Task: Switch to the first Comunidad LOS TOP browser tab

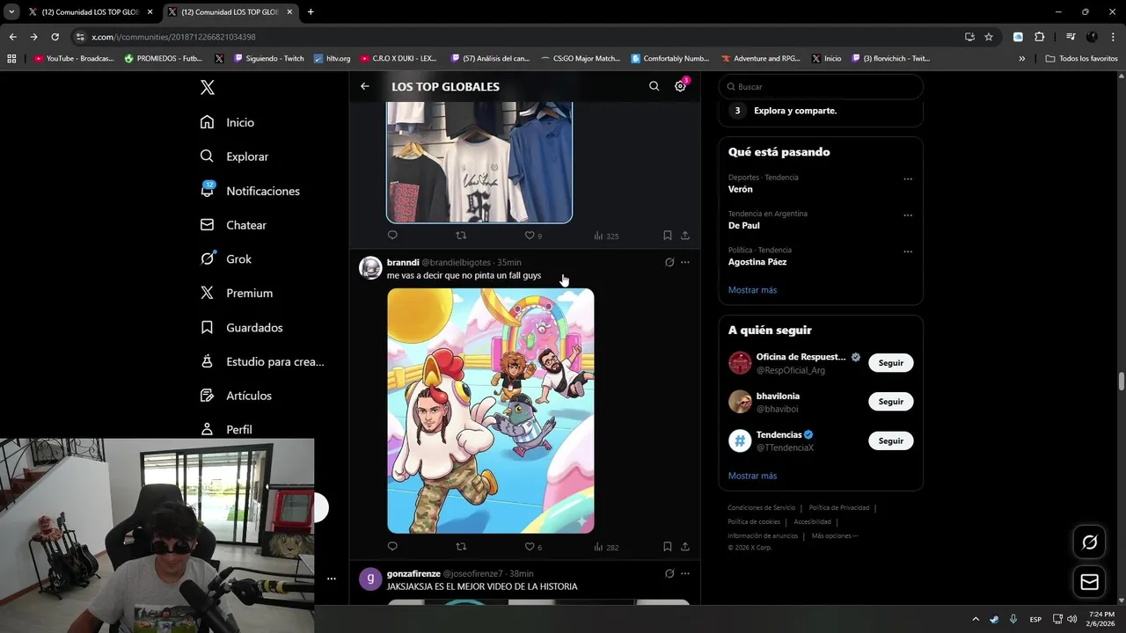Action: point(91,12)
